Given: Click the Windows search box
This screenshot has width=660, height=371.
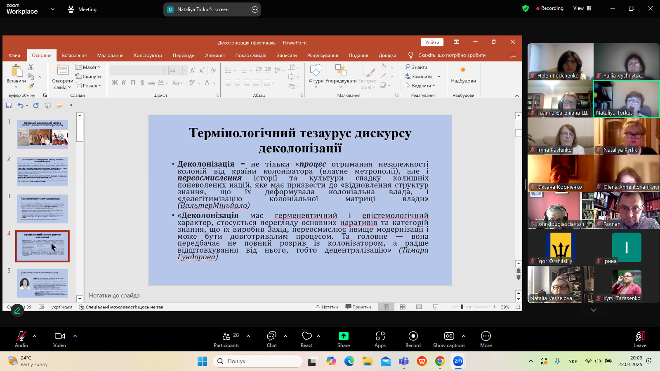Looking at the screenshot, I should point(258,361).
